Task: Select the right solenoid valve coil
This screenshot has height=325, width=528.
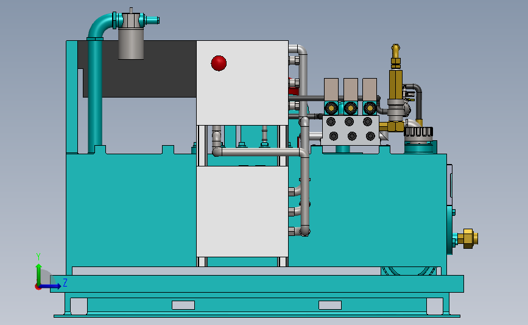Action: pos(370,90)
